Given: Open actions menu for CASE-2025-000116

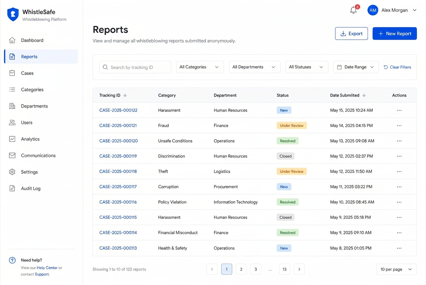Looking at the screenshot, I should [x=399, y=202].
